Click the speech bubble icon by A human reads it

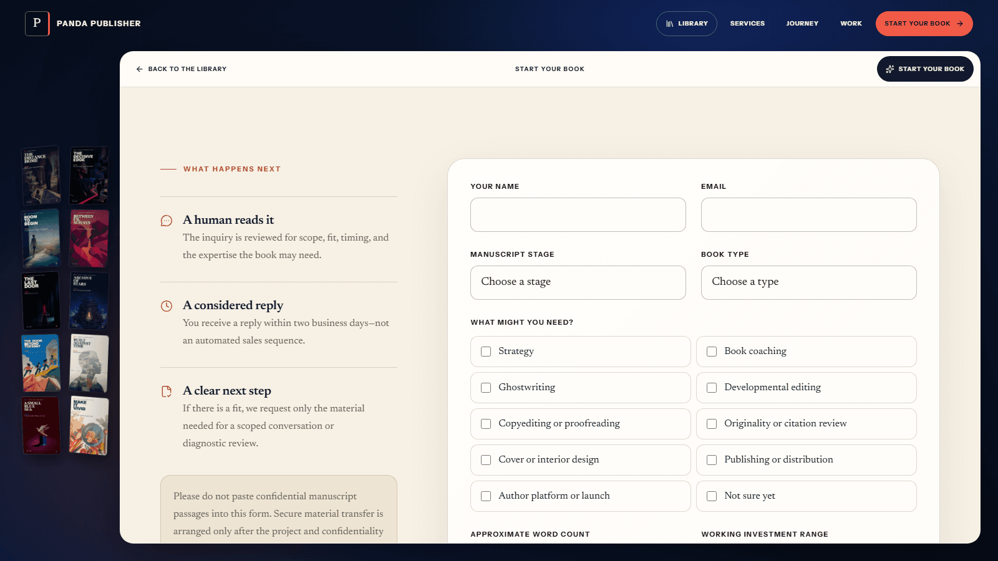pos(167,221)
